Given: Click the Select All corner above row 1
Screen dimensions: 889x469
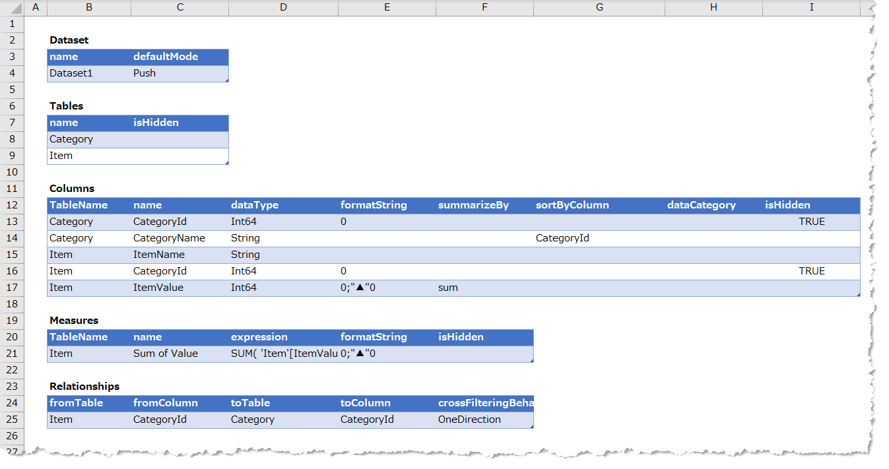Looking at the screenshot, I should (x=11, y=7).
